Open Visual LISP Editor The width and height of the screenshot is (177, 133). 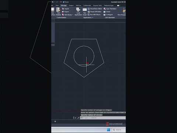pos(94,12)
